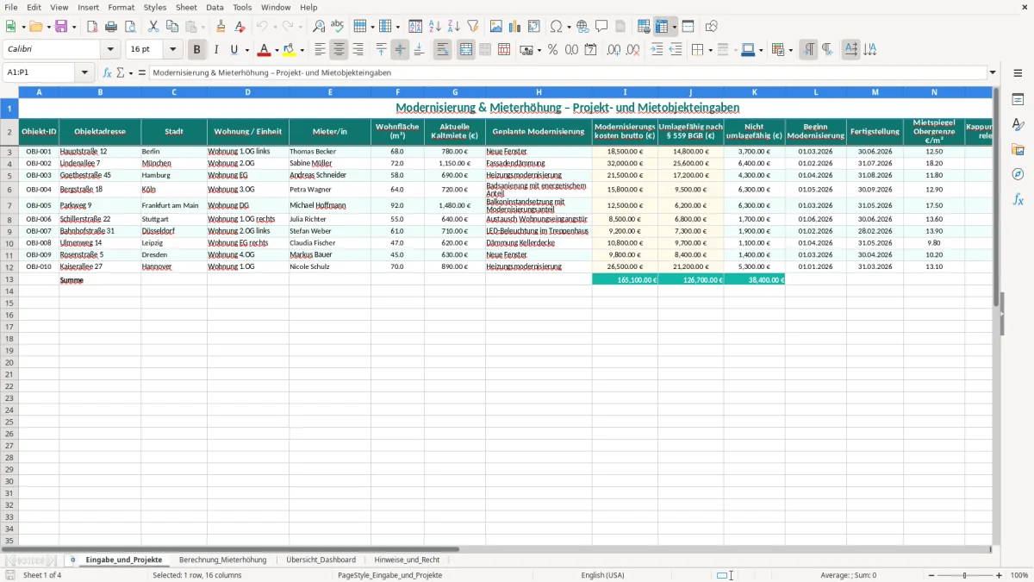Click the Copy icon

[171, 27]
